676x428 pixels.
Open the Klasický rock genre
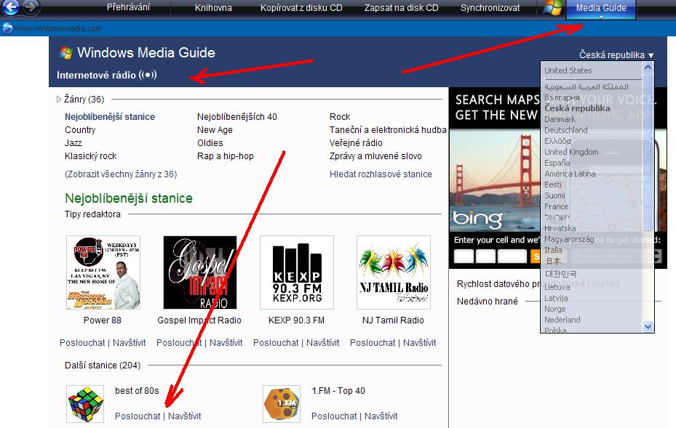90,156
